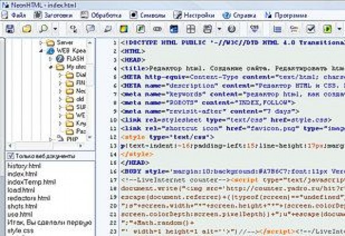Select the Server folder in the tree

(x=64, y=42)
